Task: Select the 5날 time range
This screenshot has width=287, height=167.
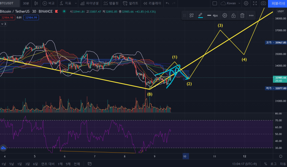Action: click(x=12, y=164)
